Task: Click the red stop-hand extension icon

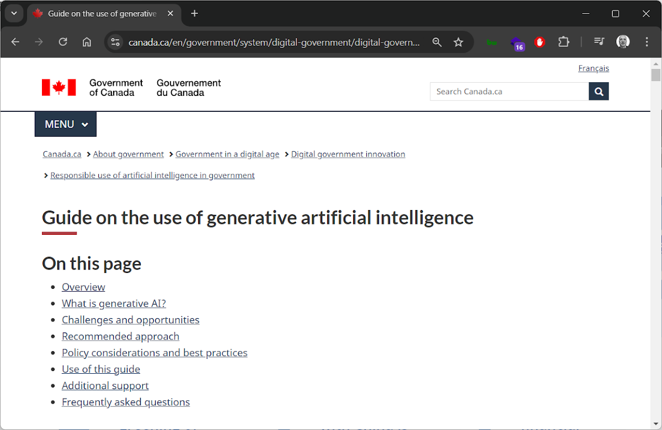Action: (540, 42)
